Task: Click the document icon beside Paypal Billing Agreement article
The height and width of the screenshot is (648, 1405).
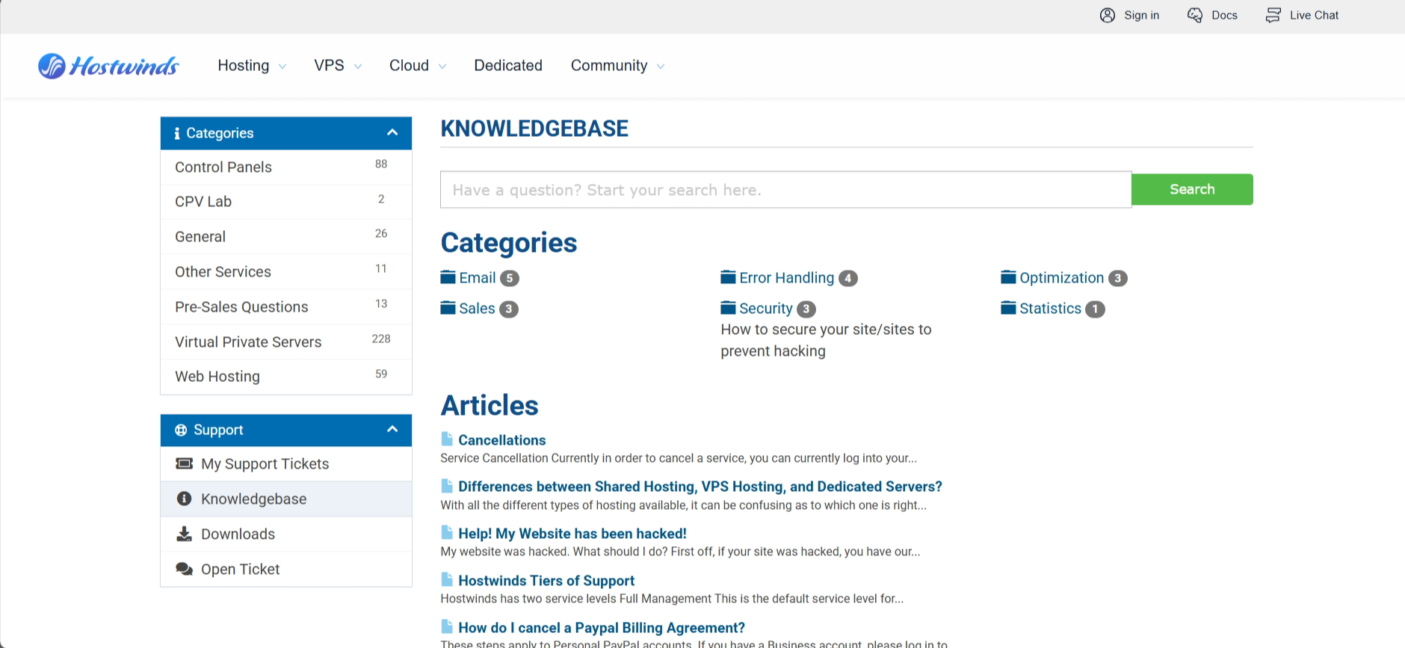Action: 447,626
